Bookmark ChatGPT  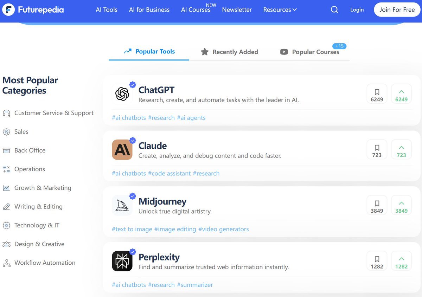377,94
